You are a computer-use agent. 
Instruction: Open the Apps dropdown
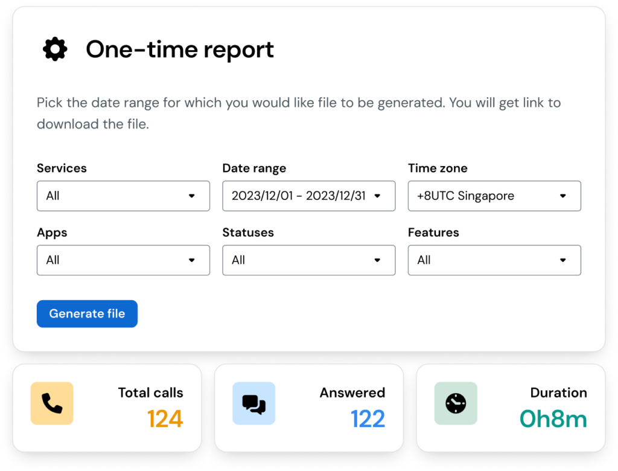point(123,260)
